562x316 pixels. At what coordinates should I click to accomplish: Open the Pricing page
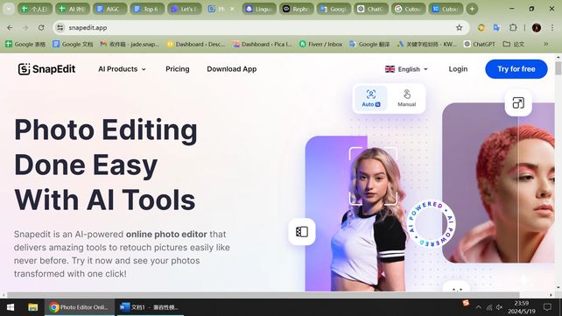[178, 69]
